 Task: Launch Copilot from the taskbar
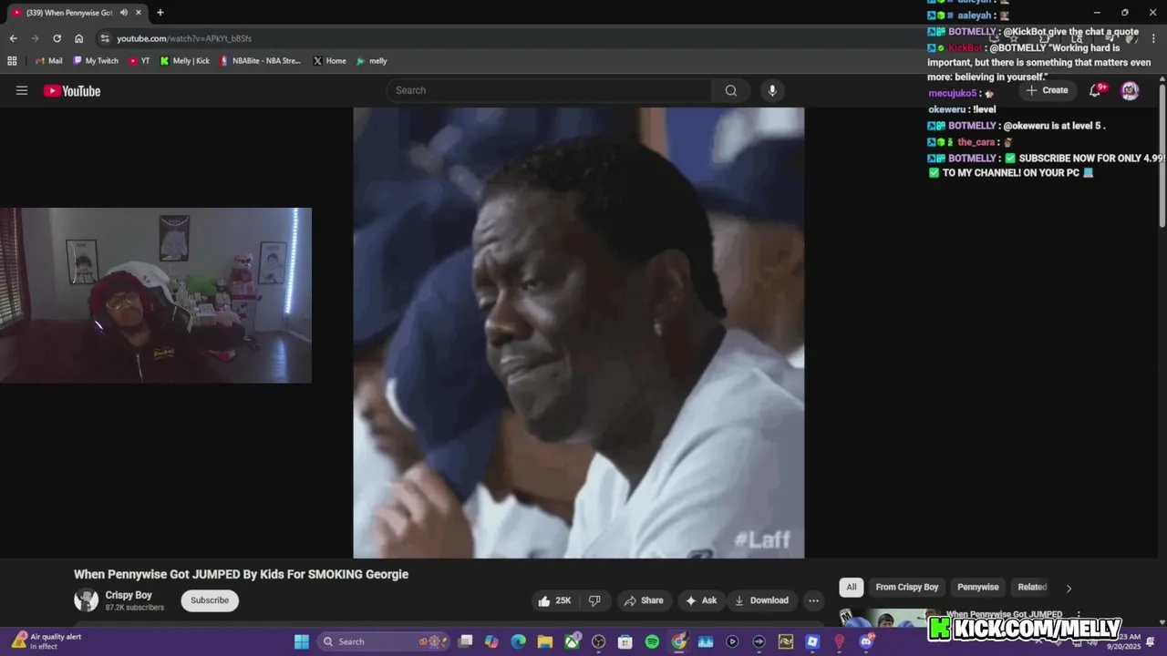pyautogui.click(x=491, y=641)
